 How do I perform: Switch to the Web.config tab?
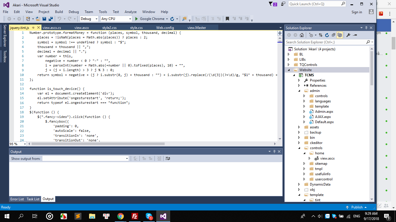[x=165, y=28]
